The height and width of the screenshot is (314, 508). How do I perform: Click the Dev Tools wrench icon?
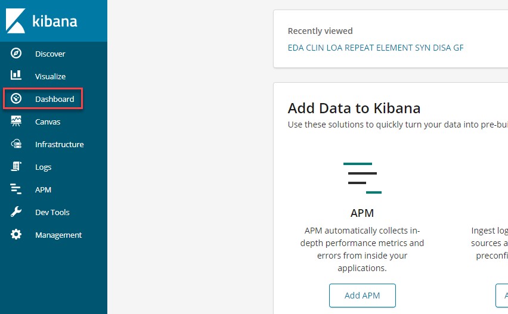tap(16, 212)
